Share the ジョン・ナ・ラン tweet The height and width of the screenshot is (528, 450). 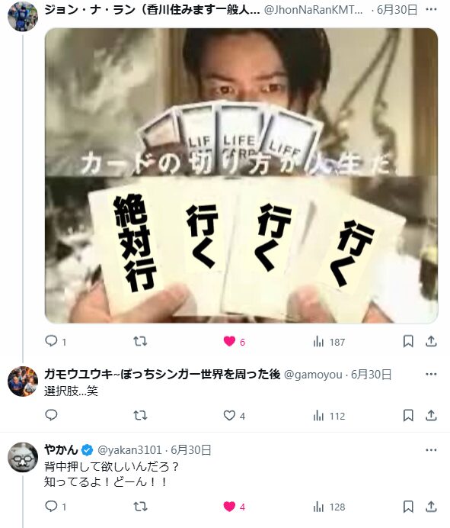tap(431, 342)
